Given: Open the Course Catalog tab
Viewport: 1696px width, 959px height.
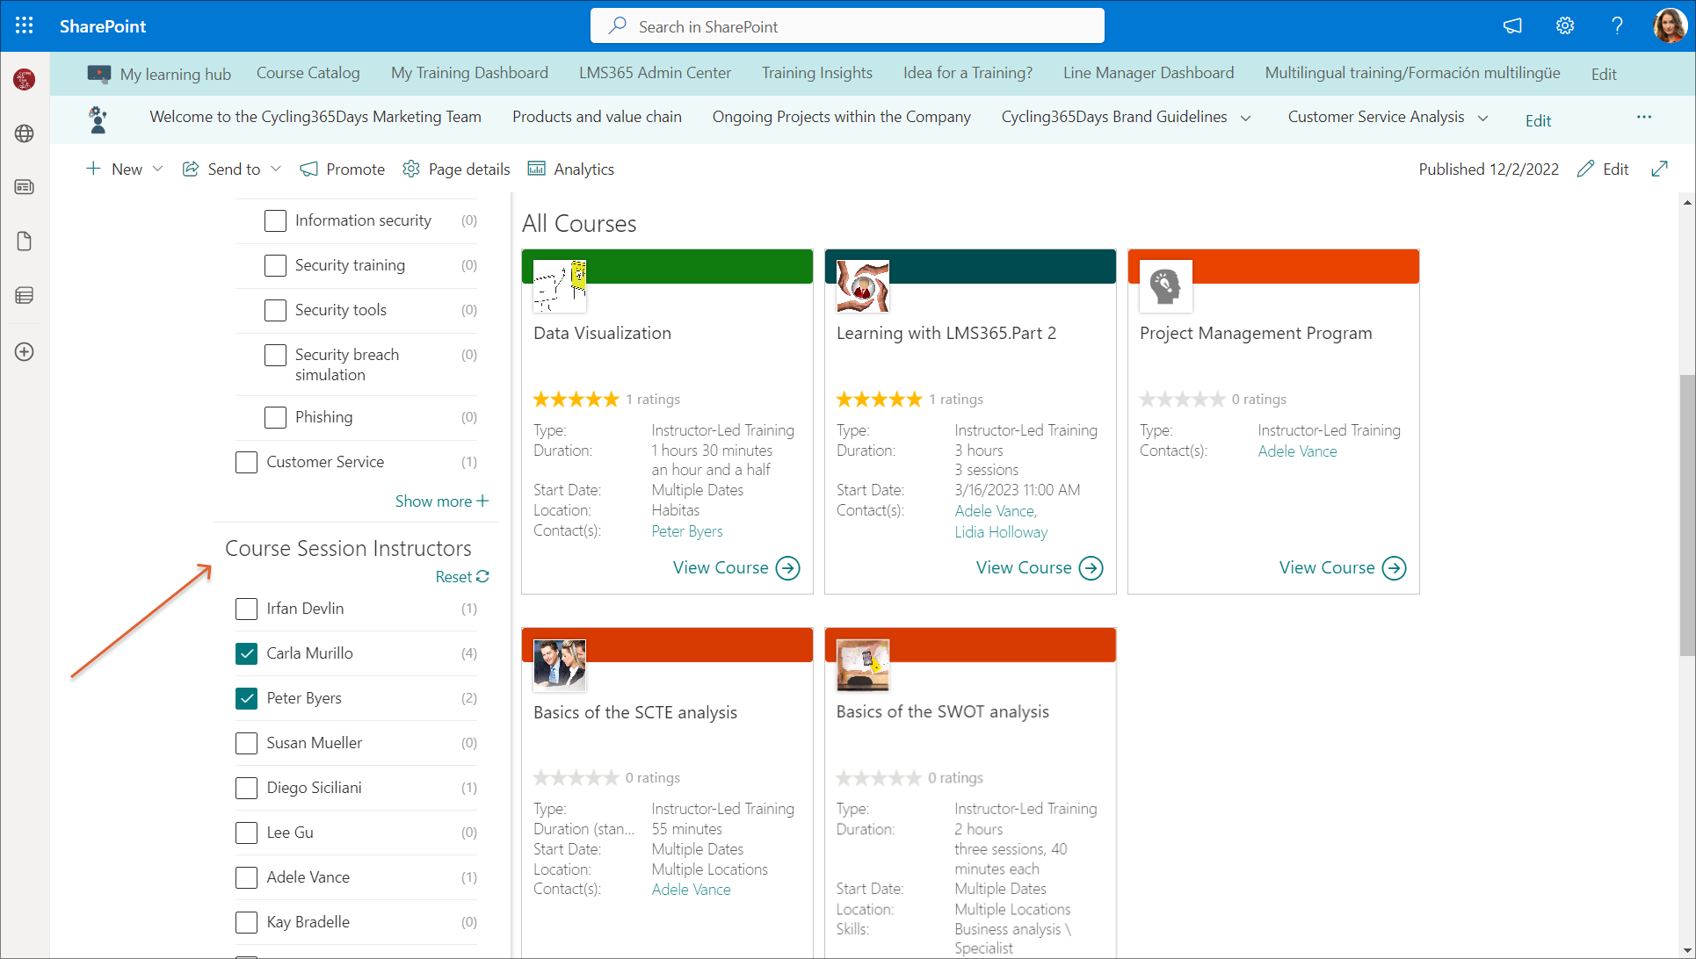Looking at the screenshot, I should 308,73.
